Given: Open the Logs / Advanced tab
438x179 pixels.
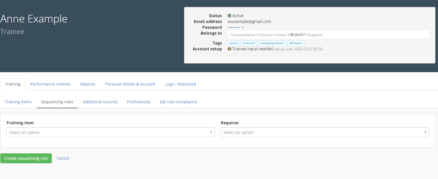Looking at the screenshot, I should click(180, 84).
